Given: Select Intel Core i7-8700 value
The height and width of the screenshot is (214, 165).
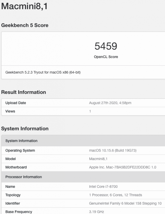Looking at the screenshot, I should coord(103,187).
